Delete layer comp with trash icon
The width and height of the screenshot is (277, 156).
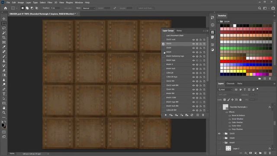click(x=203, y=115)
